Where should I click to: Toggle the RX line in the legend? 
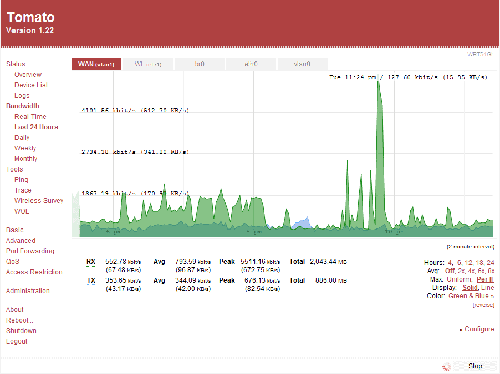tap(91, 262)
